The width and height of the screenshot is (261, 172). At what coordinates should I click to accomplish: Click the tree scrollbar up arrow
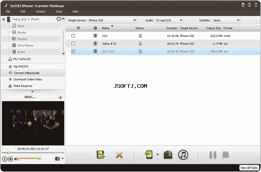[63, 18]
